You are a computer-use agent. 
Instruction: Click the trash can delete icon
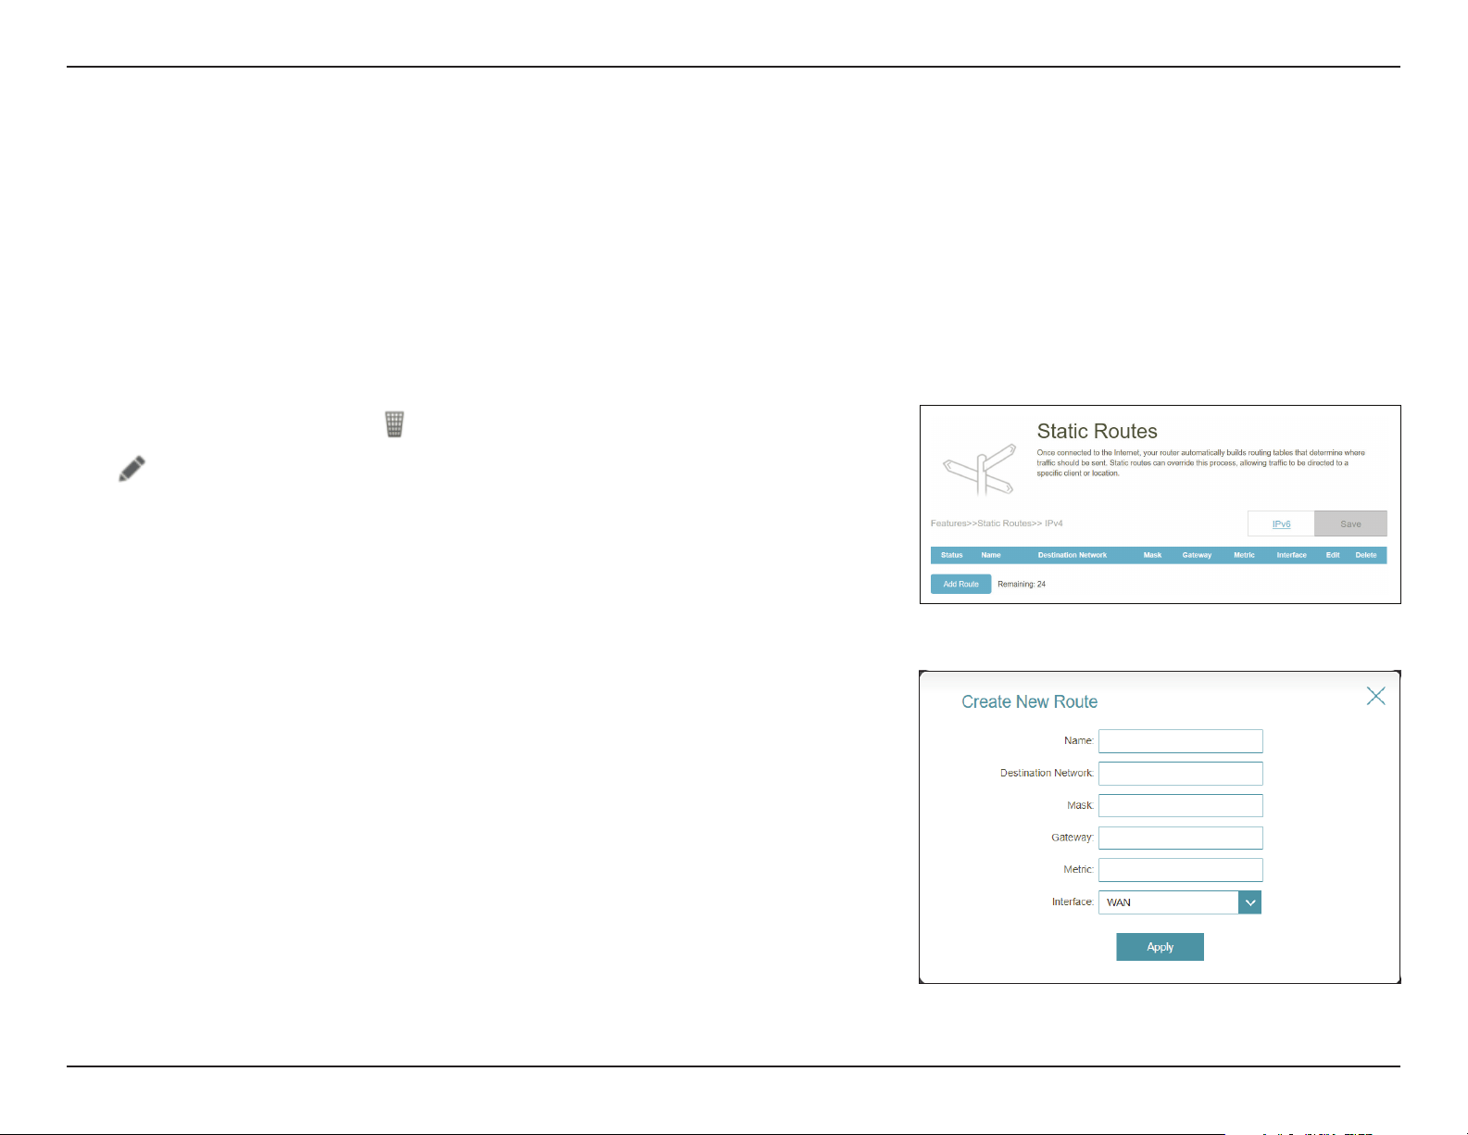point(395,424)
